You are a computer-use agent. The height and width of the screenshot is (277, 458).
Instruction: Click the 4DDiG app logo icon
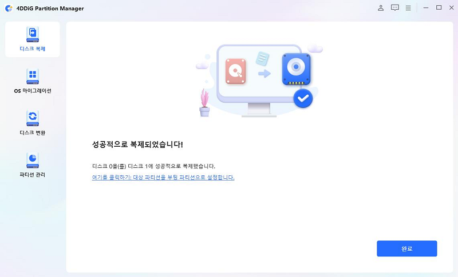tap(9, 8)
